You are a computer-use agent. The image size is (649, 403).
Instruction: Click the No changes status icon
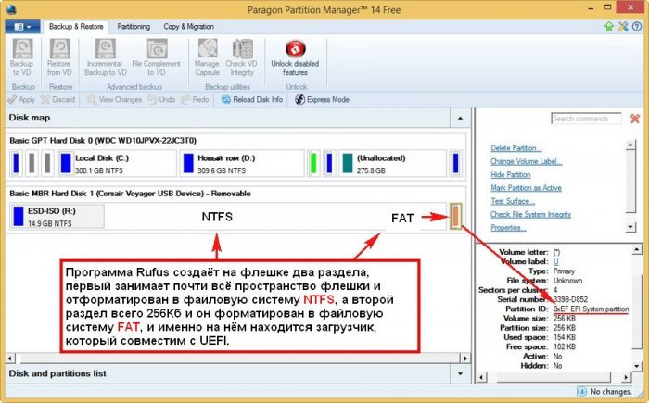point(581,391)
